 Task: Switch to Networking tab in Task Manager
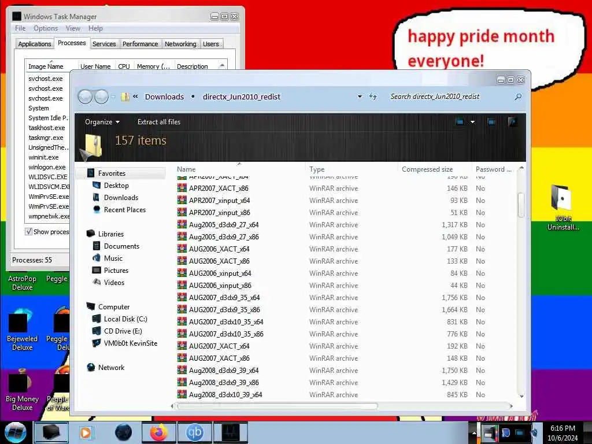[180, 44]
